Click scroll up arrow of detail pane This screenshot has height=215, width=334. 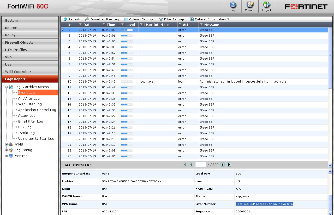[x=330, y=172]
